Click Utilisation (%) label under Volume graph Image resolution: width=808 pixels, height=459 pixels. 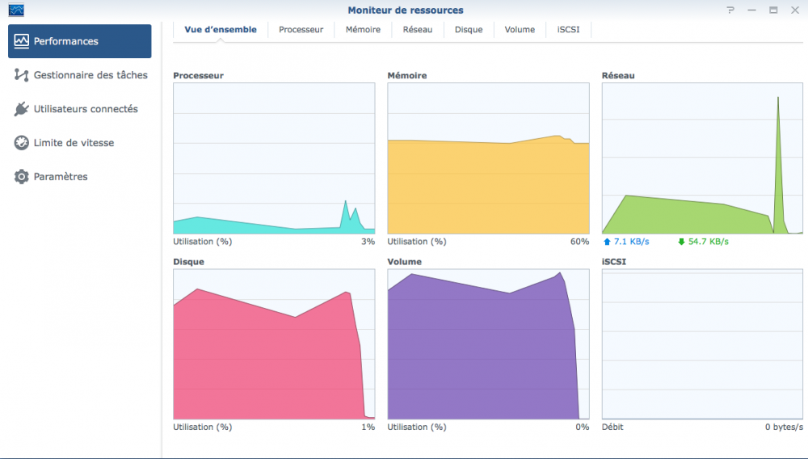[x=417, y=427]
